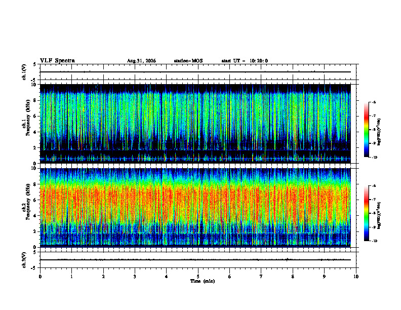Click the 0 minute tick label

[x=40, y=277]
